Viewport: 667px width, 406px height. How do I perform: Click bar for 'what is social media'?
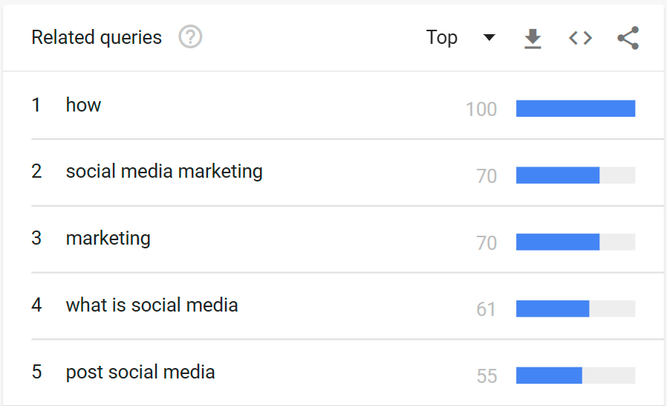pyautogui.click(x=553, y=309)
